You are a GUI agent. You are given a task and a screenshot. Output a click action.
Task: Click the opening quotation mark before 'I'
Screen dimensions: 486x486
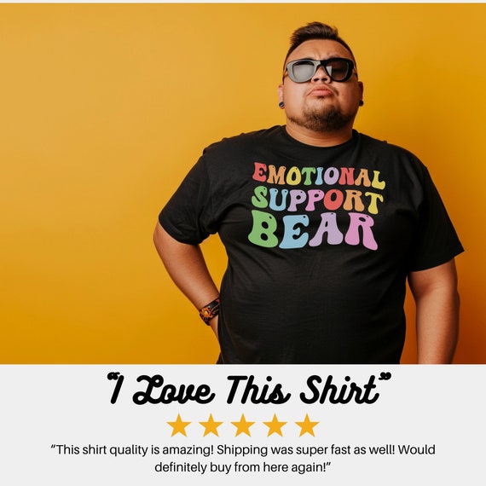[112, 377]
